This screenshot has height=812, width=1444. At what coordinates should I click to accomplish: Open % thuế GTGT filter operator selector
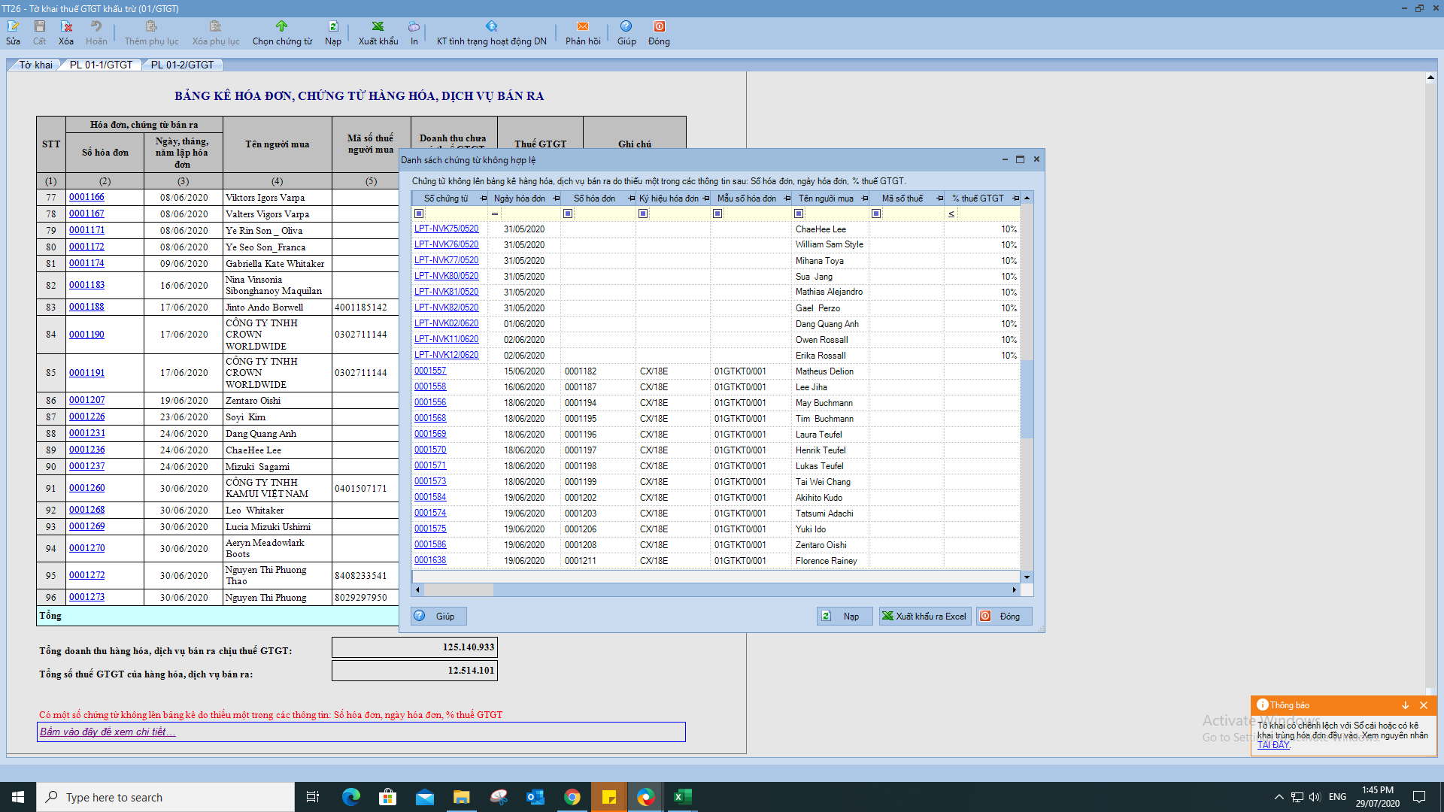[951, 214]
